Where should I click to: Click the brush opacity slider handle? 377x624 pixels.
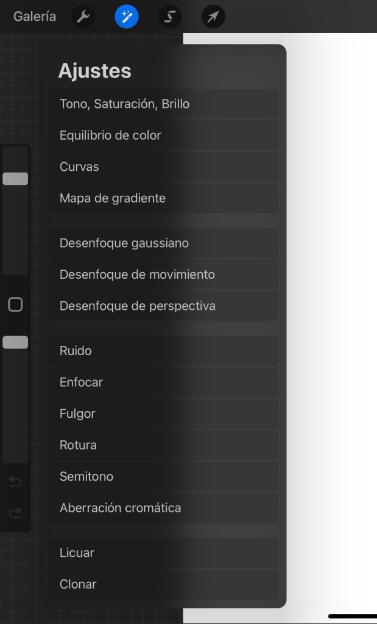coord(15,342)
